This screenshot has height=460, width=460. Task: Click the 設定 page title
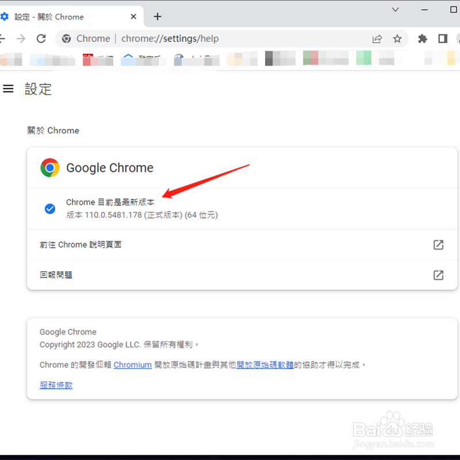pos(38,89)
